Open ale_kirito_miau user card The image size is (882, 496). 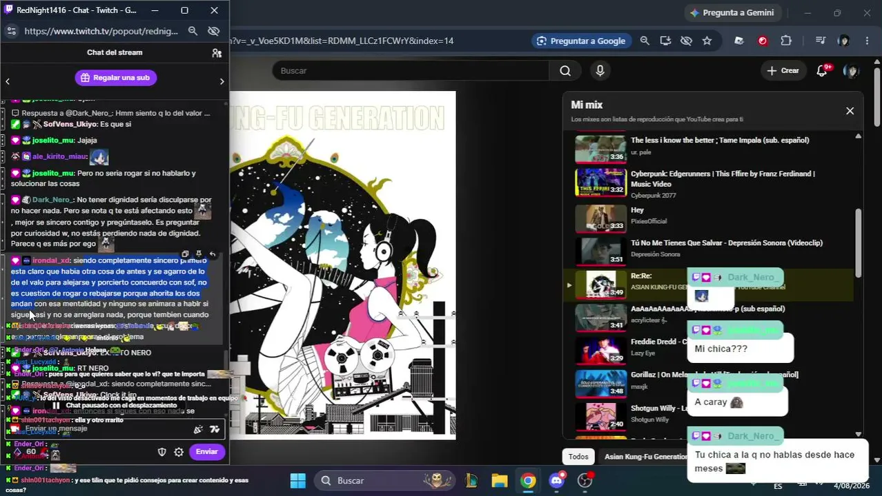tap(59, 156)
